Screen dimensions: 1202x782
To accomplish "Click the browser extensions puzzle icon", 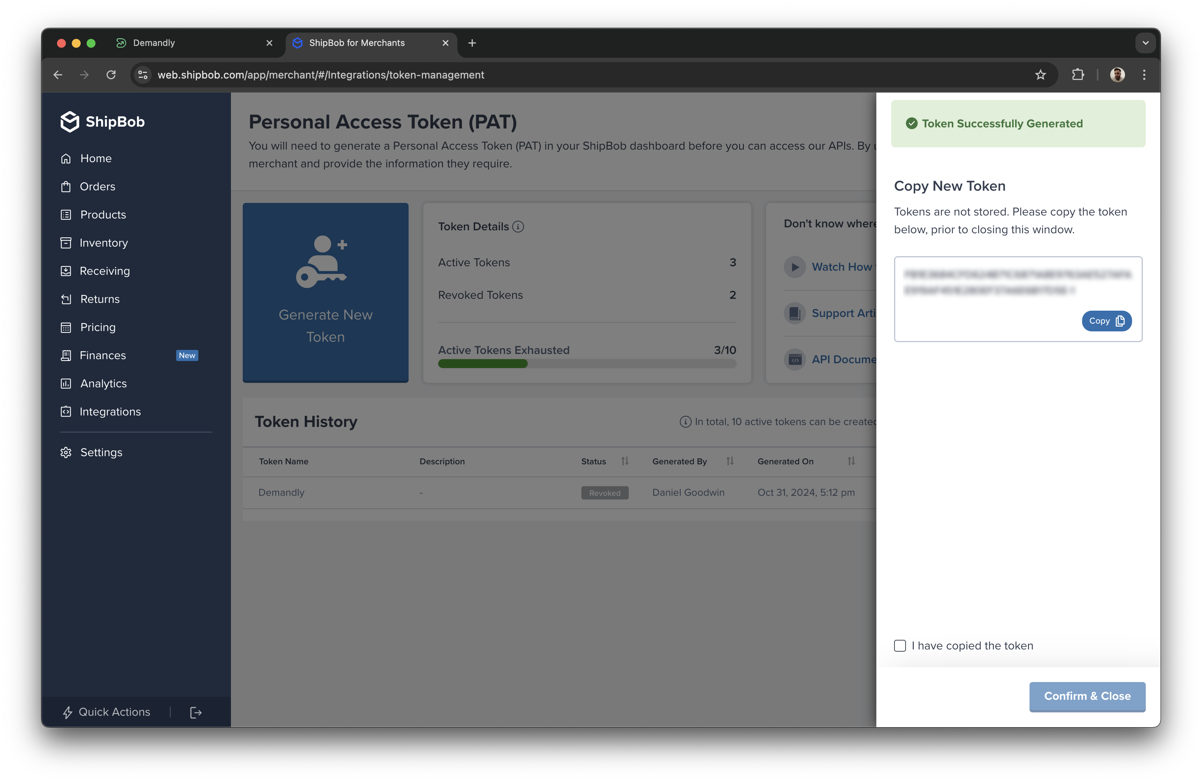I will [1077, 75].
